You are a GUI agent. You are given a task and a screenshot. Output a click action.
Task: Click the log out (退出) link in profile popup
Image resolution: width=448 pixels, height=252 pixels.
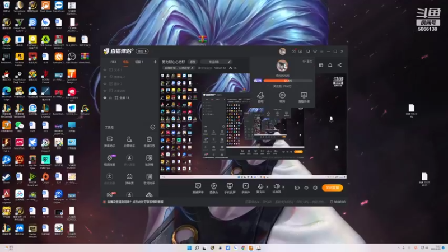(308, 61)
